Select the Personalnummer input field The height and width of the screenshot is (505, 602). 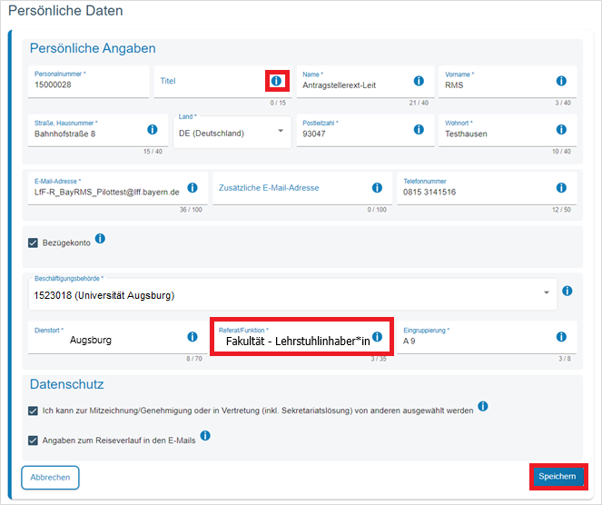[86, 85]
